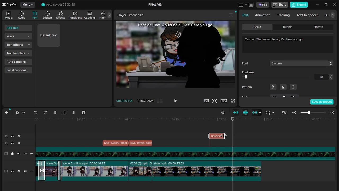Viewport: 339px width, 191px height.
Task: Click the preview zoom-to-fit icon
Action: (x=215, y=101)
